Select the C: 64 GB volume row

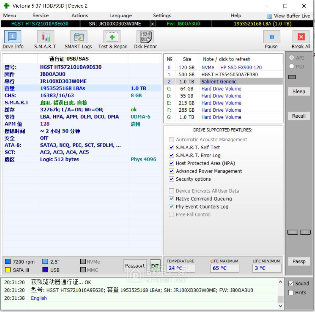point(223,89)
